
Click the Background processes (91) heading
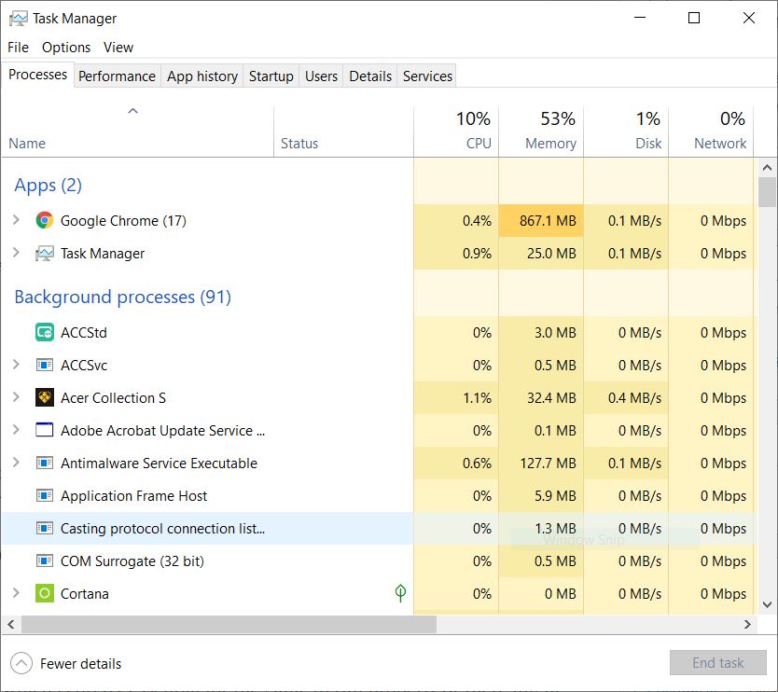[x=122, y=297]
